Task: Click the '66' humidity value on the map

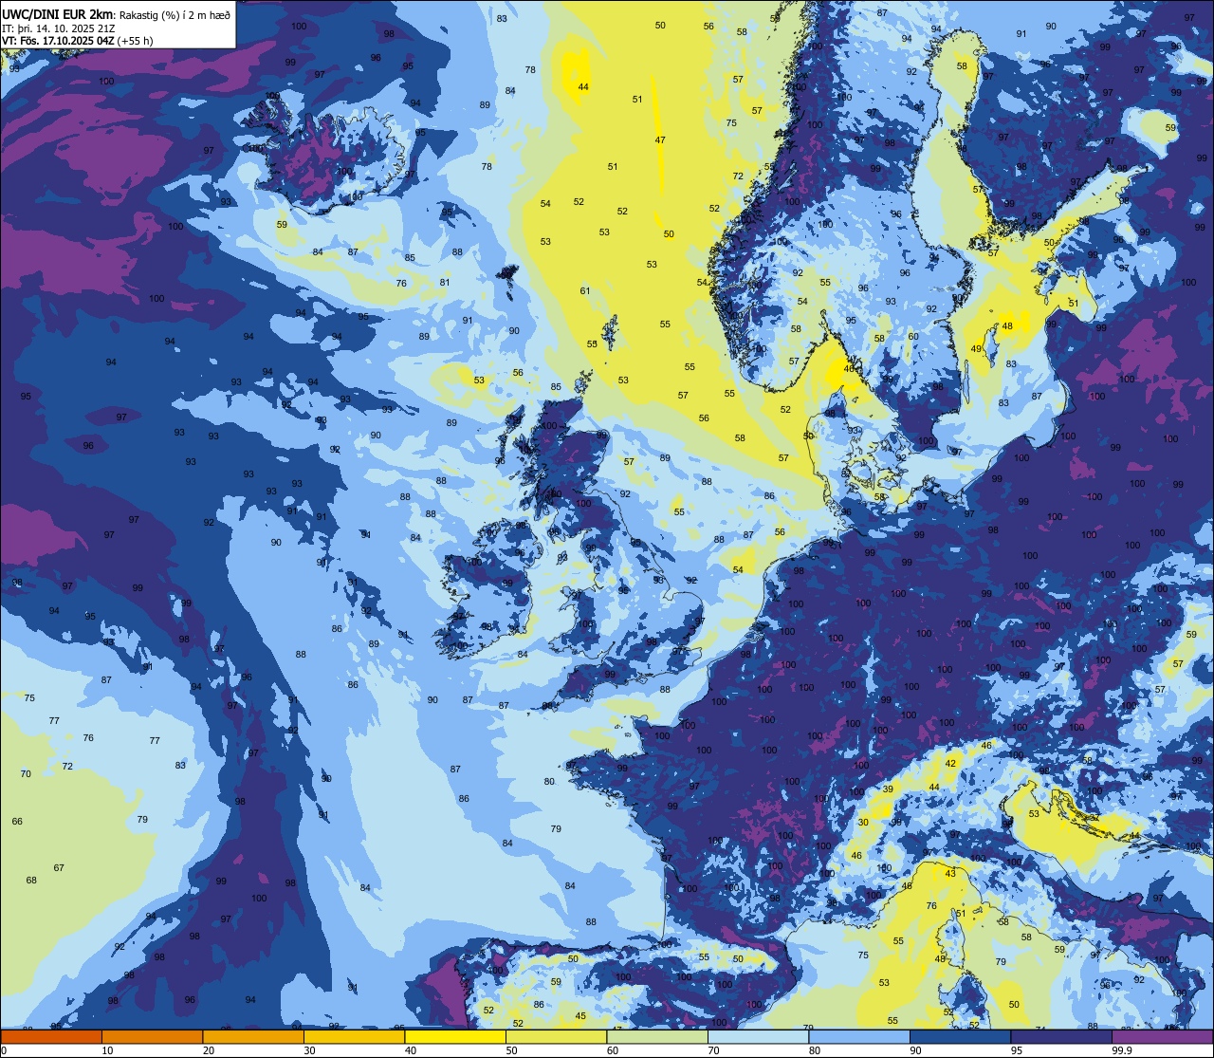Action: [x=17, y=821]
